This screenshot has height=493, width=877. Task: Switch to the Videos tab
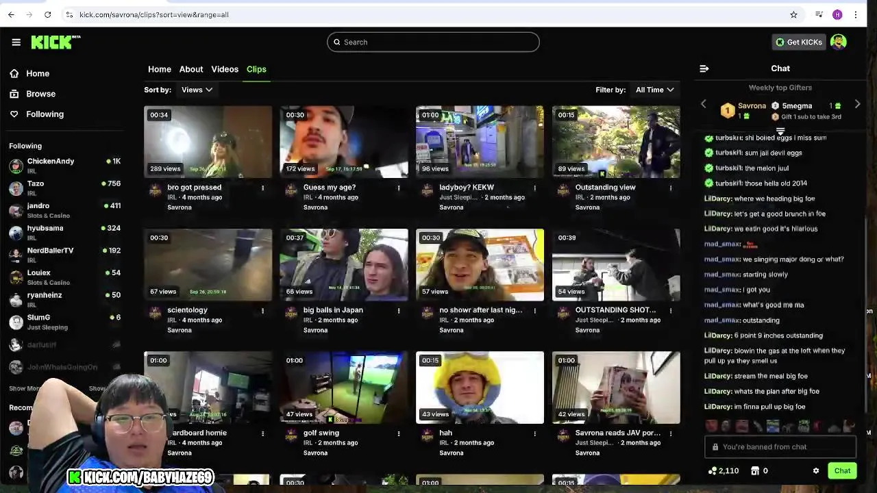pyautogui.click(x=225, y=69)
